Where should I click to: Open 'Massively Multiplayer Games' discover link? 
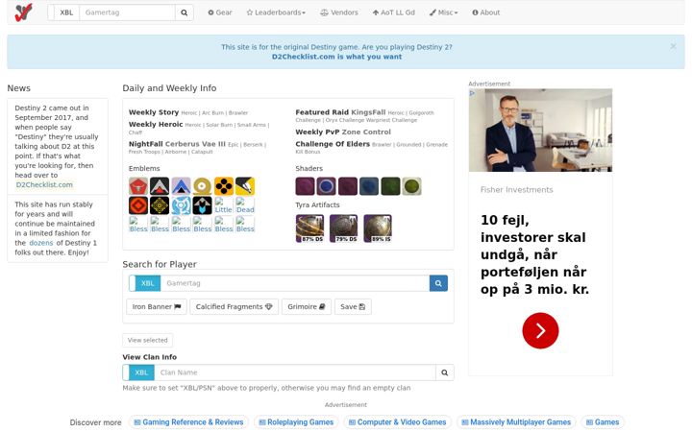pos(516,422)
